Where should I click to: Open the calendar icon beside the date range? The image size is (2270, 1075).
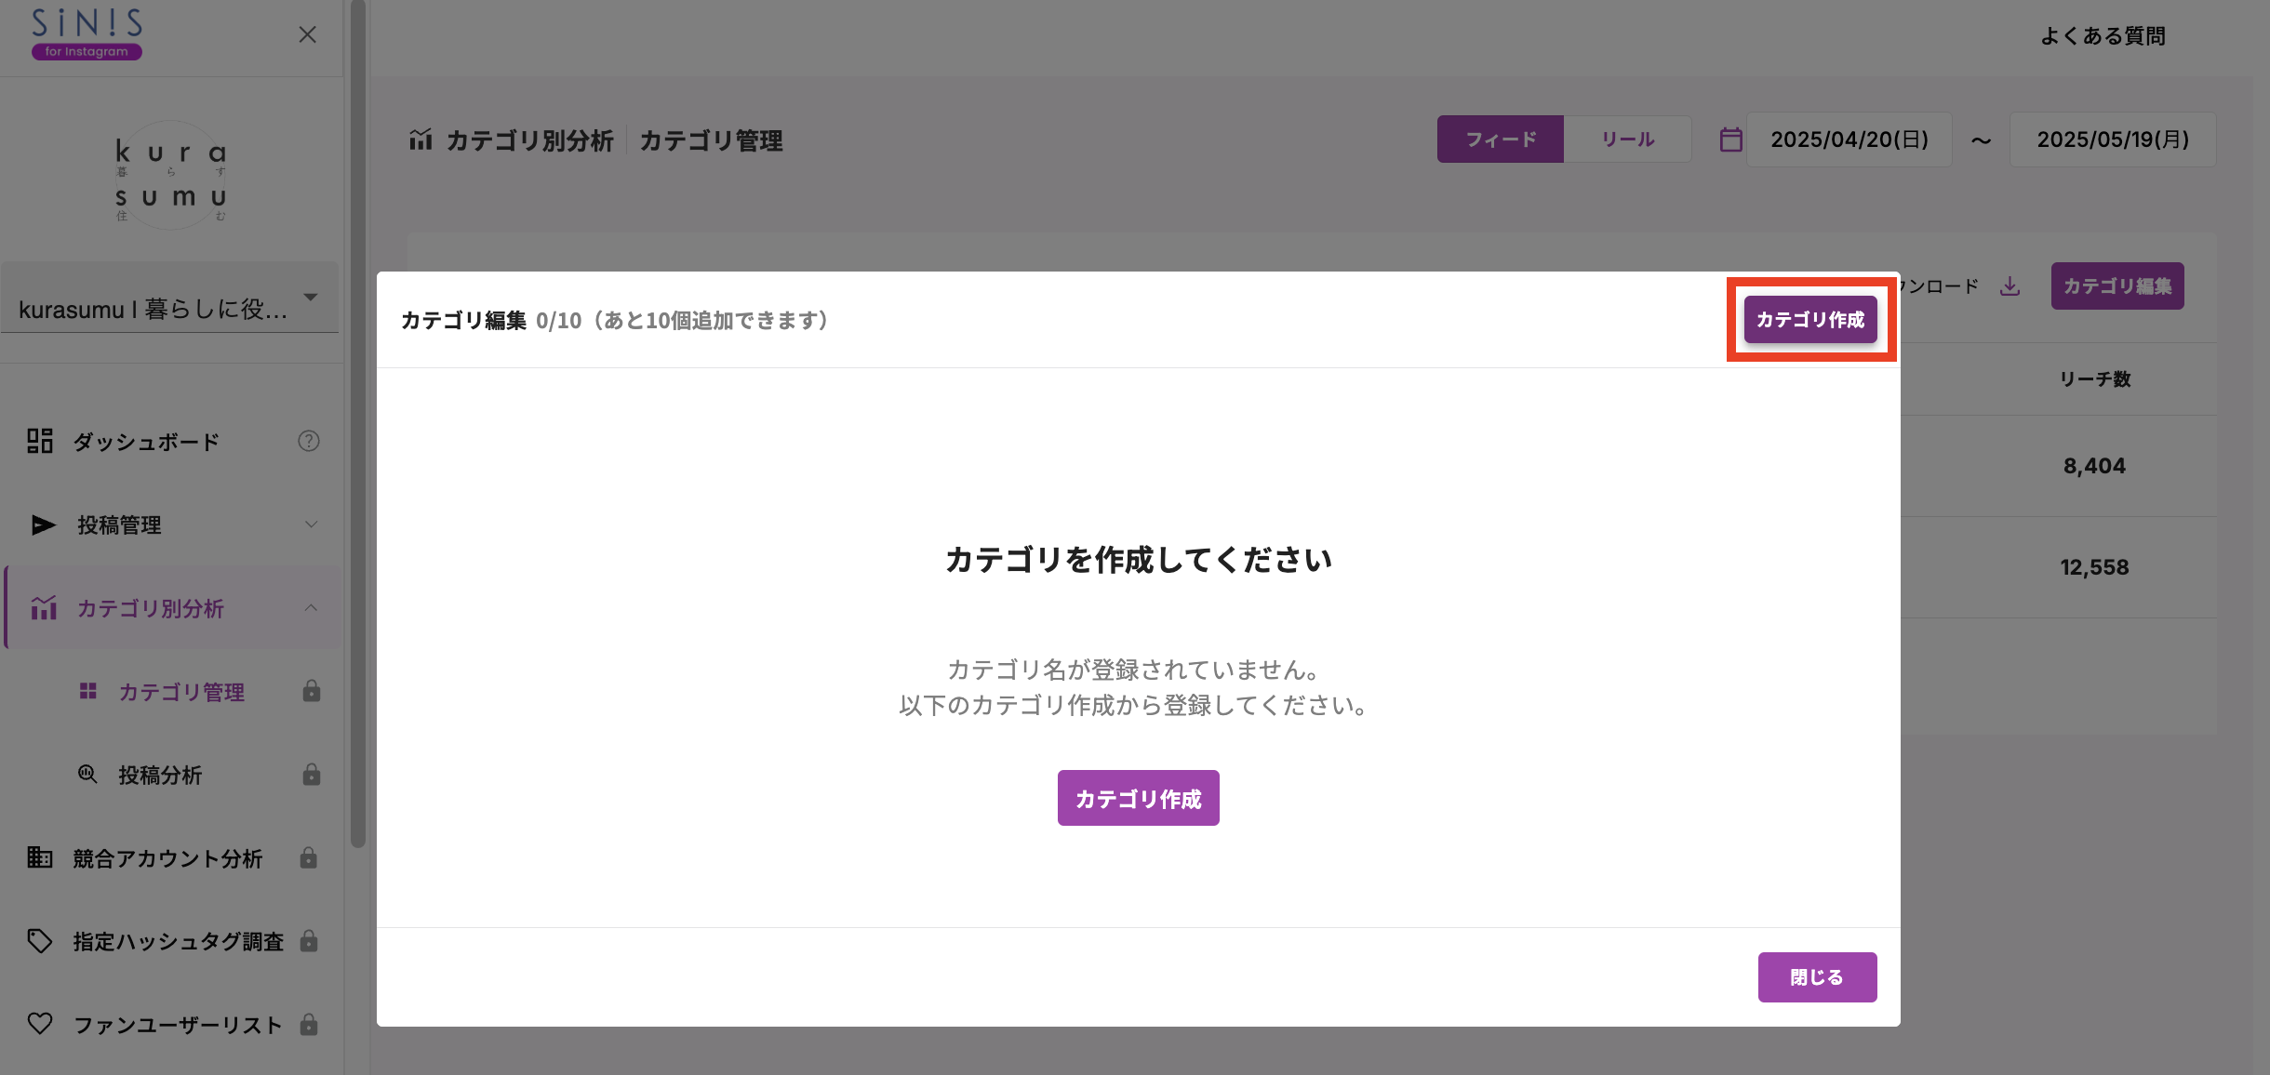coord(1730,139)
